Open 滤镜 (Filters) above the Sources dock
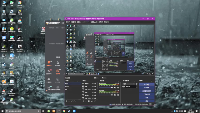200x113 pixels. coord(104,78)
